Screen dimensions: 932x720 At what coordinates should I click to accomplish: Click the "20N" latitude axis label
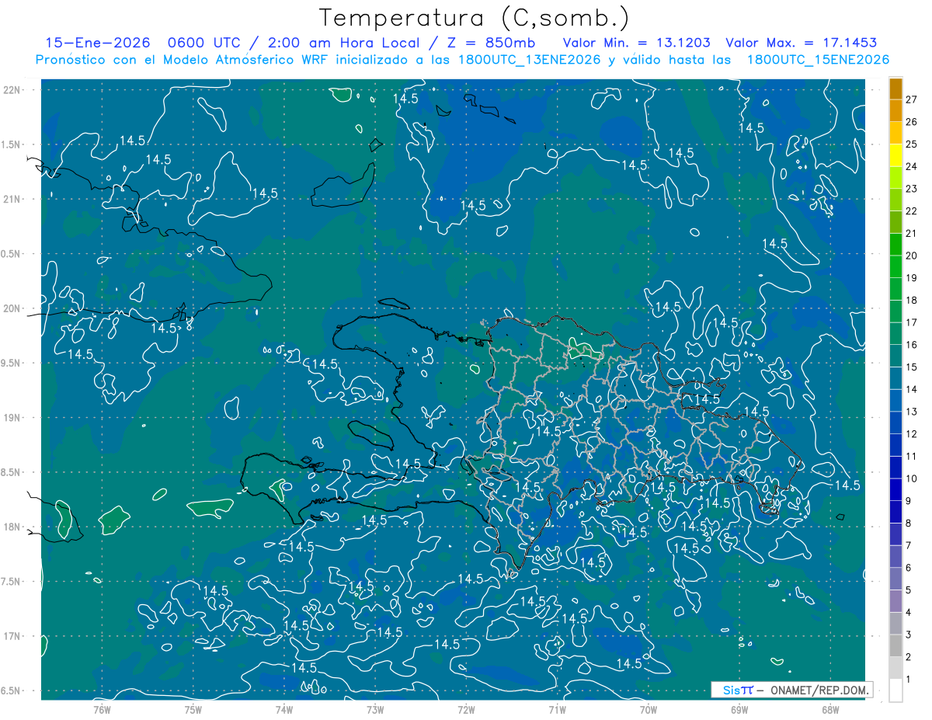click(12, 308)
